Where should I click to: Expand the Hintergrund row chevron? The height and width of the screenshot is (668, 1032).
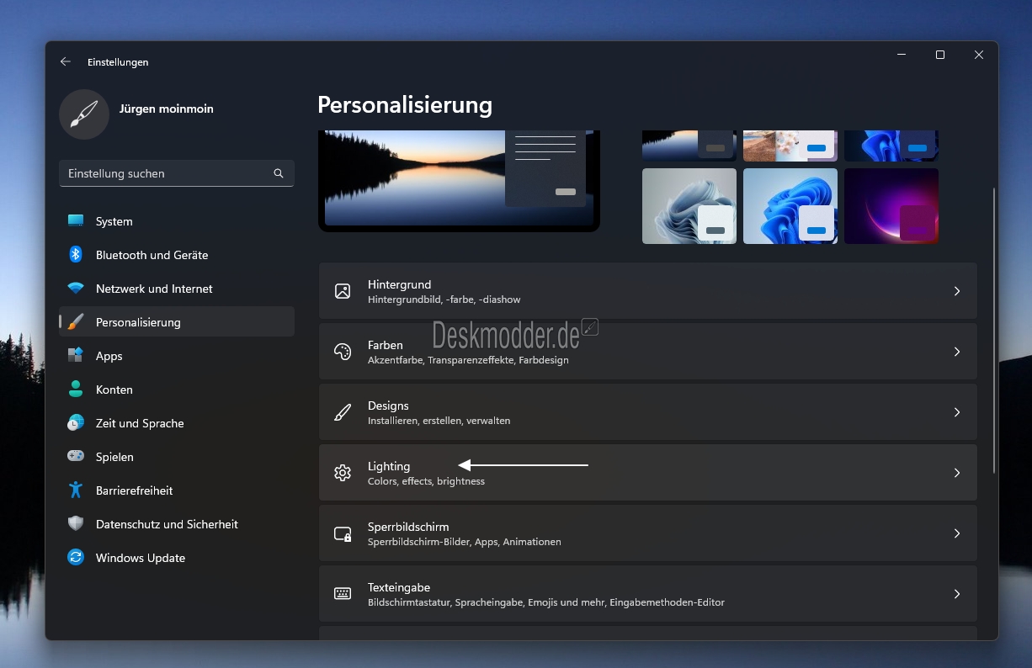coord(956,291)
